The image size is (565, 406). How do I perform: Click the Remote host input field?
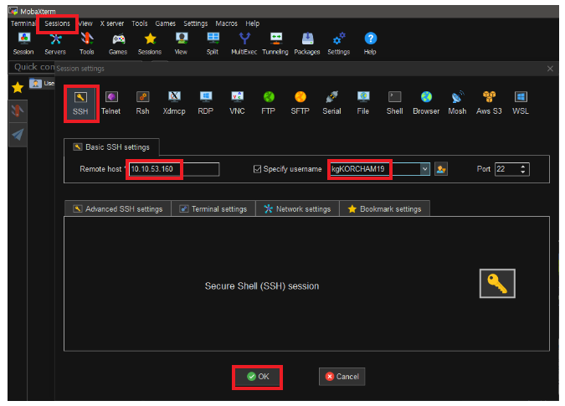(x=174, y=169)
